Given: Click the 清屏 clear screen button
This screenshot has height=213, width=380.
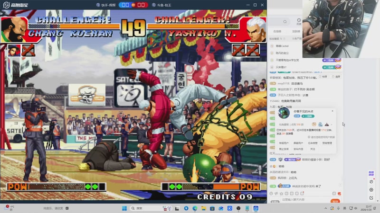Looking at the screenshot, I should click(x=336, y=77).
